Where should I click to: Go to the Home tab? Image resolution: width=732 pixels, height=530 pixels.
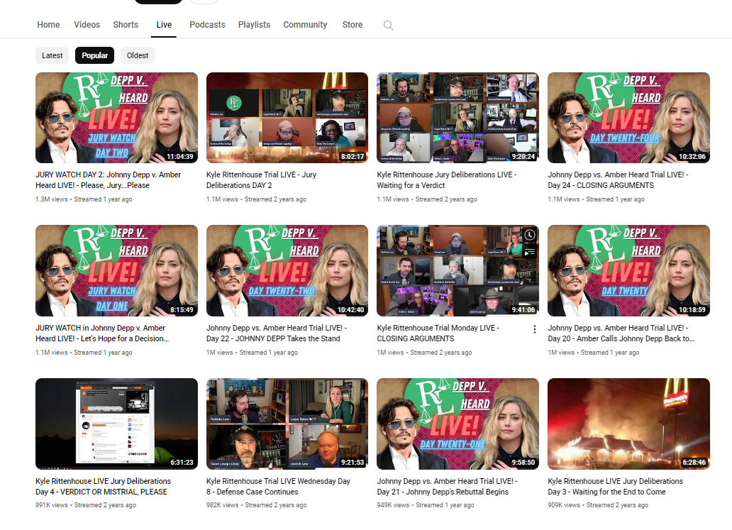(48, 25)
